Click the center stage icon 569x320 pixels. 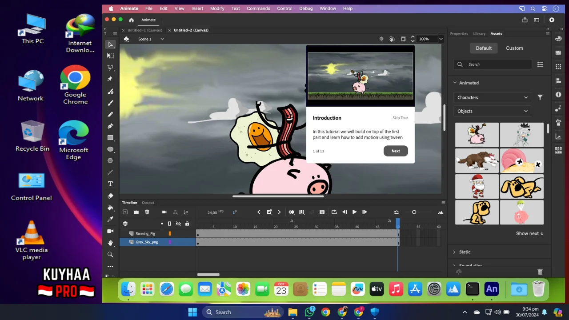point(381,39)
